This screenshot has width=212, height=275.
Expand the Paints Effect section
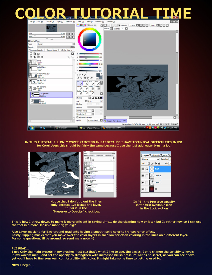(29, 41)
